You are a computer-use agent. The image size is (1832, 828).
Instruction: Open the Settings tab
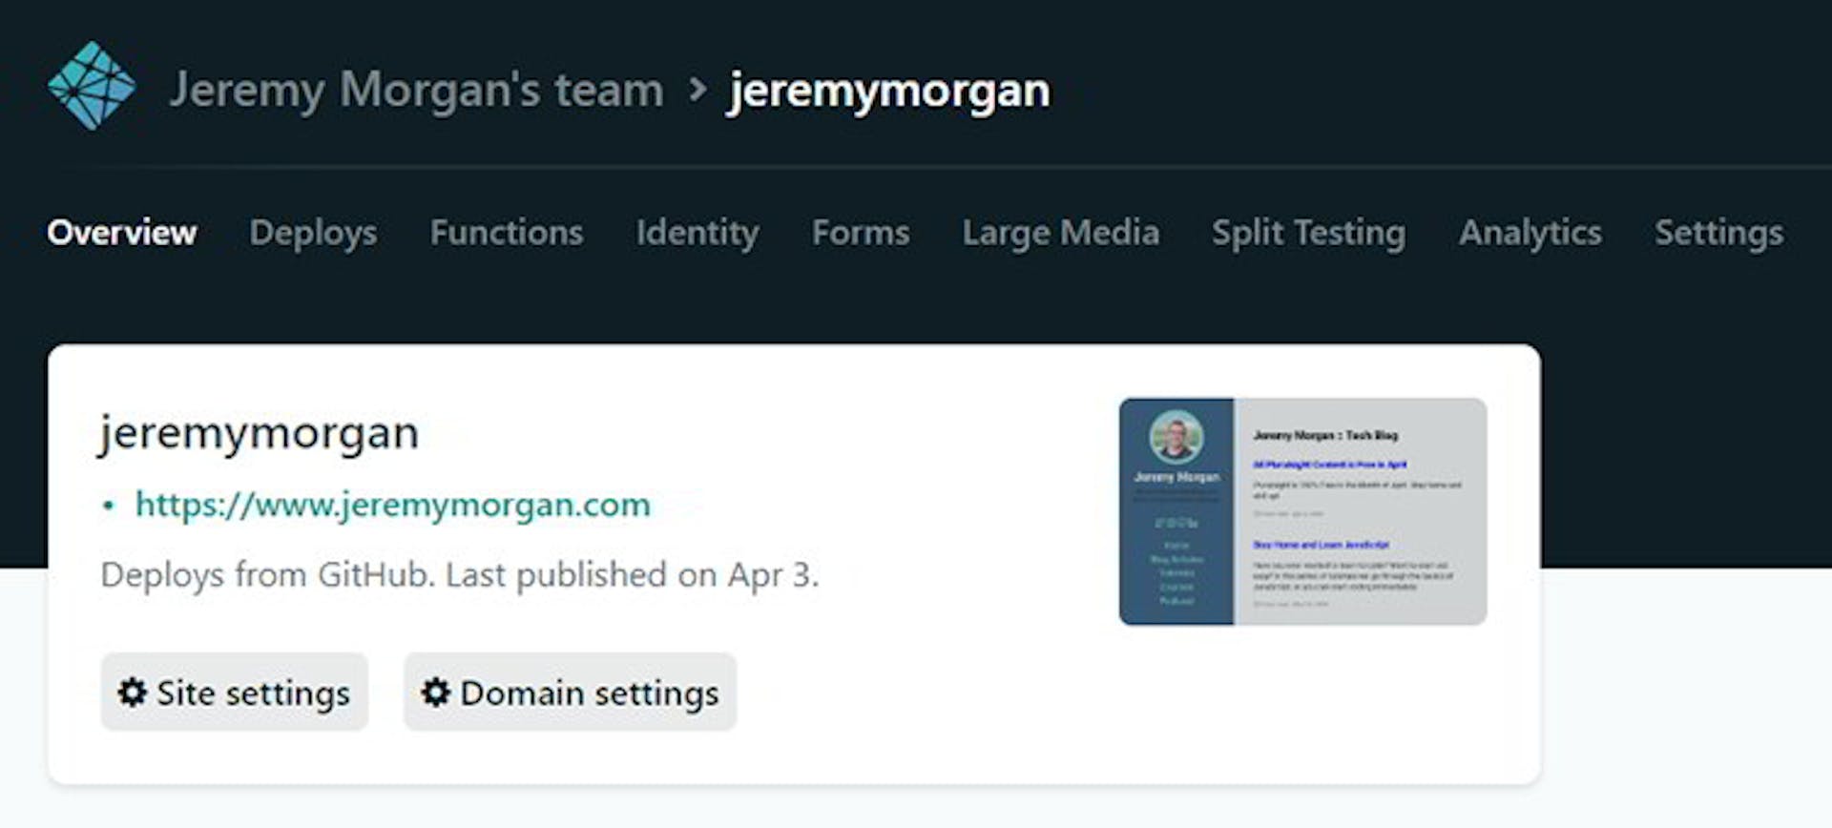(x=1719, y=233)
